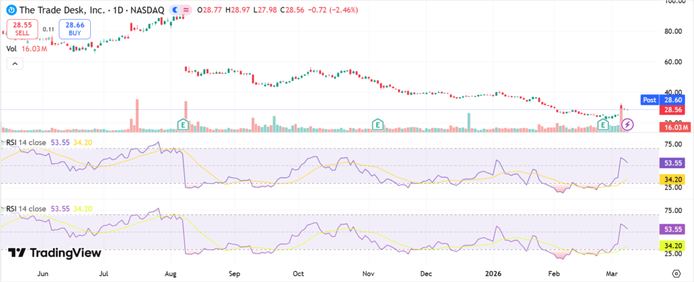The height and width of the screenshot is (282, 694).
Task: Select the upper RSI 14 close legend
Action: pos(27,143)
